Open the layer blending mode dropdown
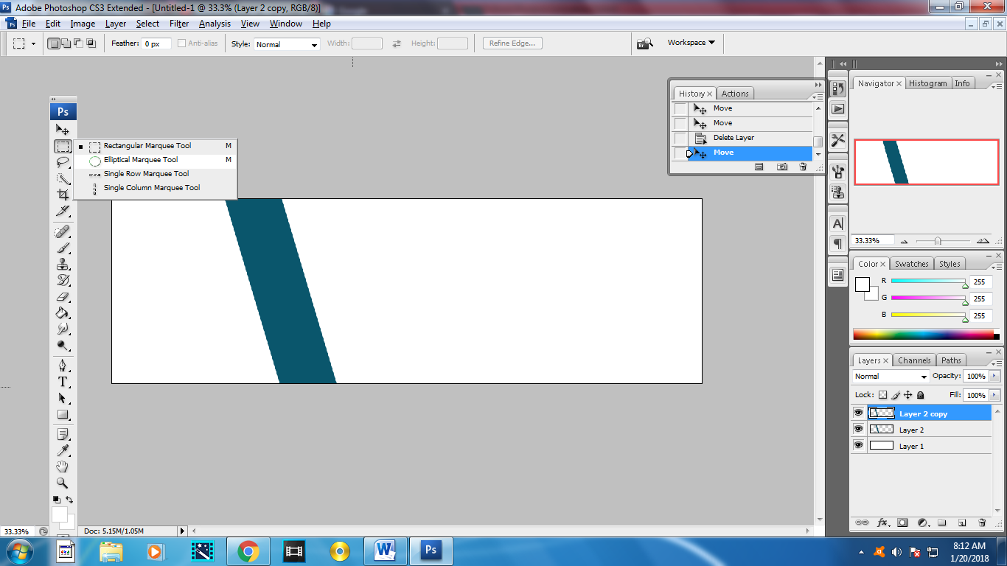Image resolution: width=1007 pixels, height=566 pixels. 891,376
